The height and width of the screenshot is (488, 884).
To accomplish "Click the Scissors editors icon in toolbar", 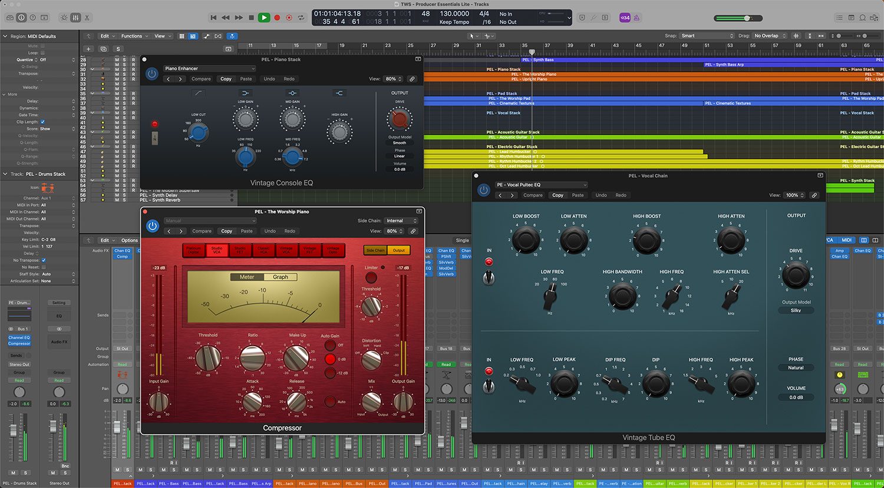I will click(87, 18).
